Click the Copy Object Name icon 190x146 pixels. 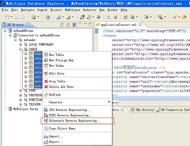(46, 128)
